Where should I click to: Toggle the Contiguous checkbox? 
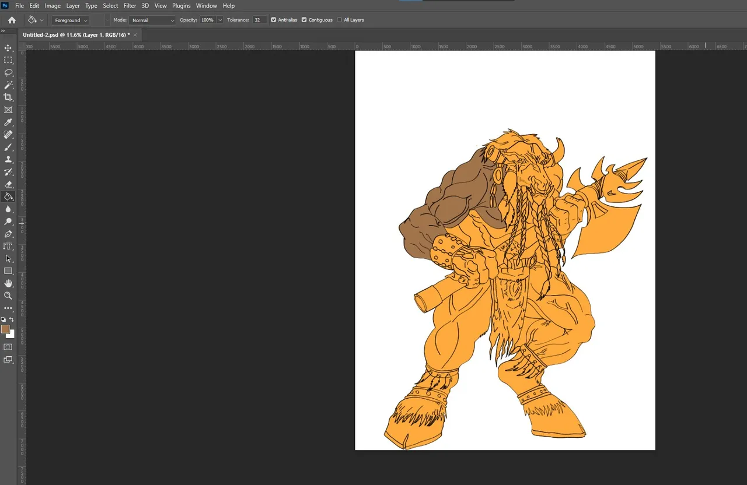(304, 20)
